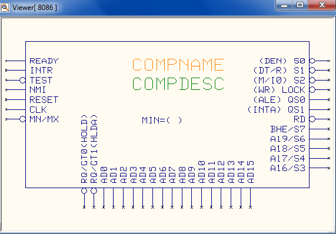Select the MIN=( ) text field
Image resolution: width=336 pixels, height=234 pixels.
click(162, 121)
